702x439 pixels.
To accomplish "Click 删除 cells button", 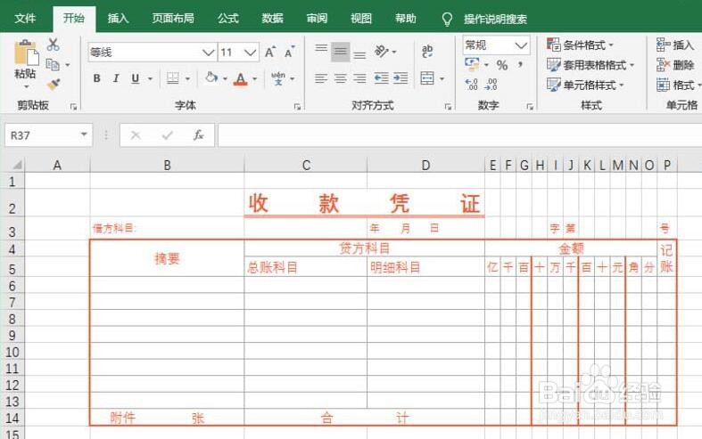I will [675, 65].
